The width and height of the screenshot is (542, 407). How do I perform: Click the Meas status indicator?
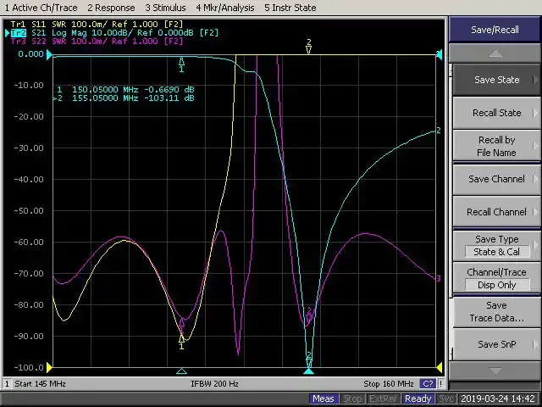[324, 399]
